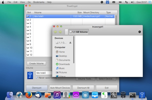Click the TrueCrypt tray icon in menu bar
Image resolution: width=152 pixels, height=100 pixels.
[x=107, y=2]
